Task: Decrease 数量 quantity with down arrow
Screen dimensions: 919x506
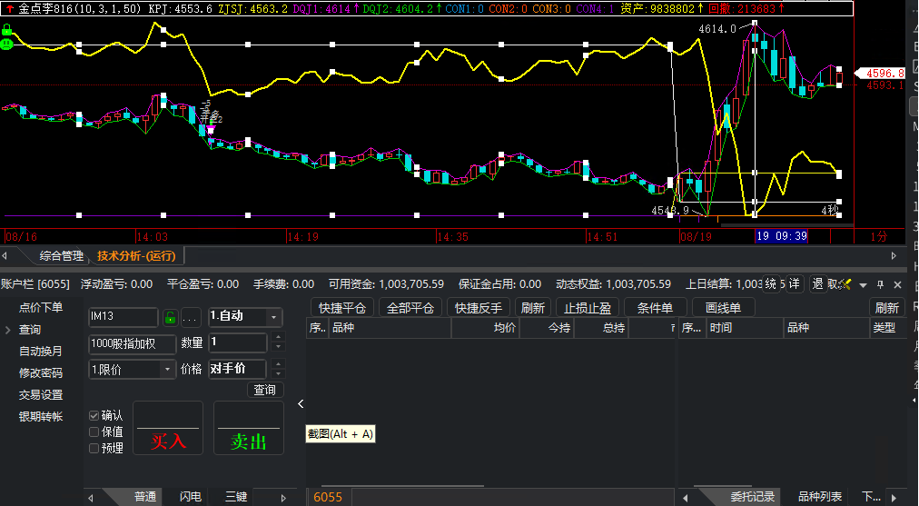Action: [279, 347]
